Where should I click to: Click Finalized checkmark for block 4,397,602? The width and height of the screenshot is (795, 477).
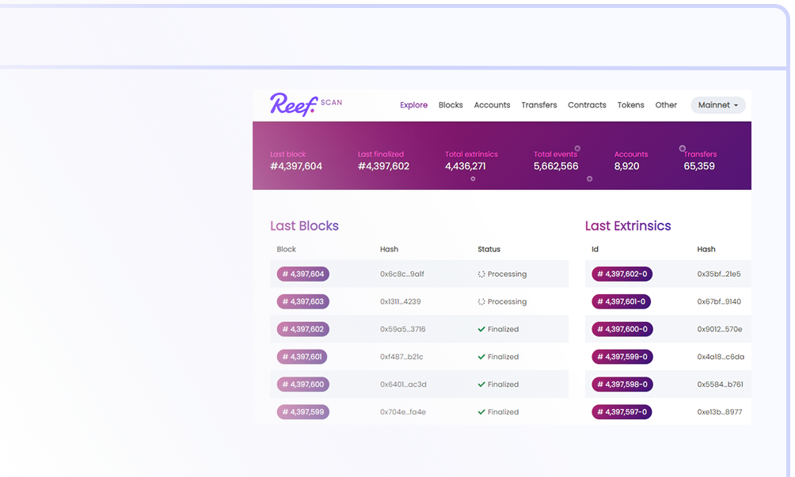pyautogui.click(x=481, y=329)
